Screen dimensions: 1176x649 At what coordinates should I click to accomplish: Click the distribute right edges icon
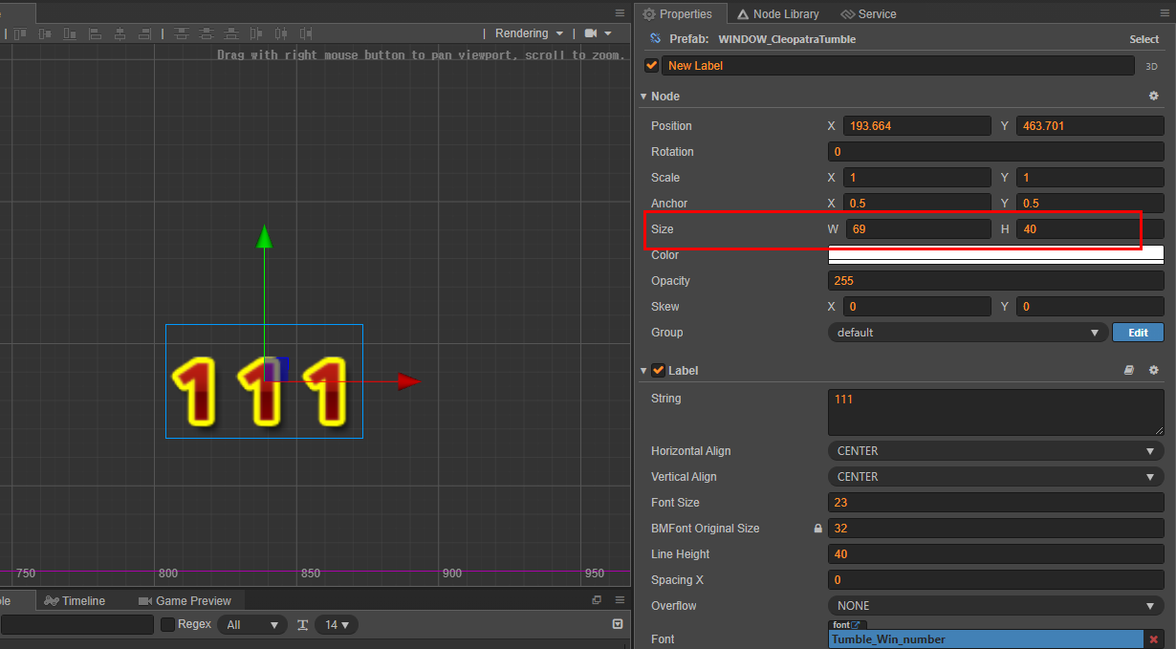tap(306, 33)
